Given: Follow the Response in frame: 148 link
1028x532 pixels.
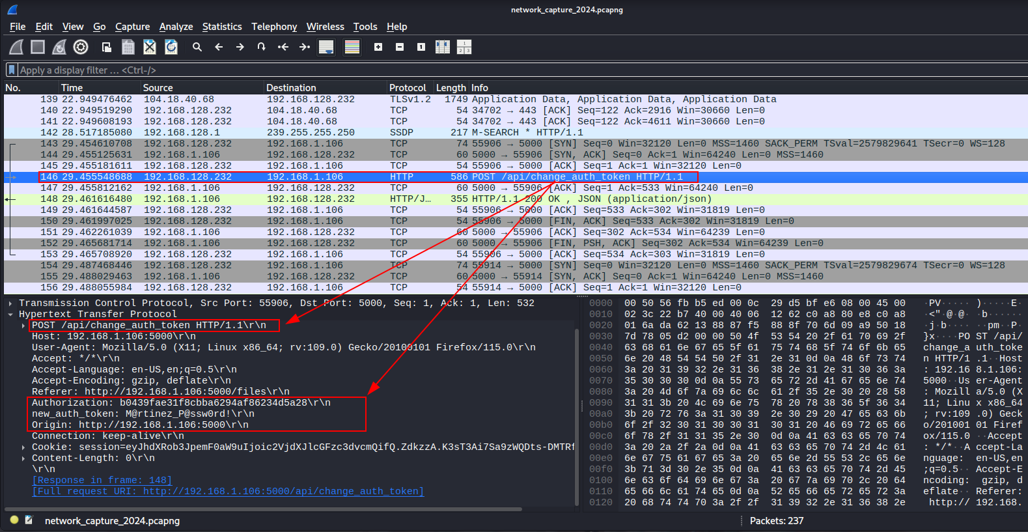Looking at the screenshot, I should pos(102,481).
